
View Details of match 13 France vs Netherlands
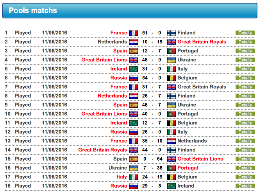pos(245,141)
